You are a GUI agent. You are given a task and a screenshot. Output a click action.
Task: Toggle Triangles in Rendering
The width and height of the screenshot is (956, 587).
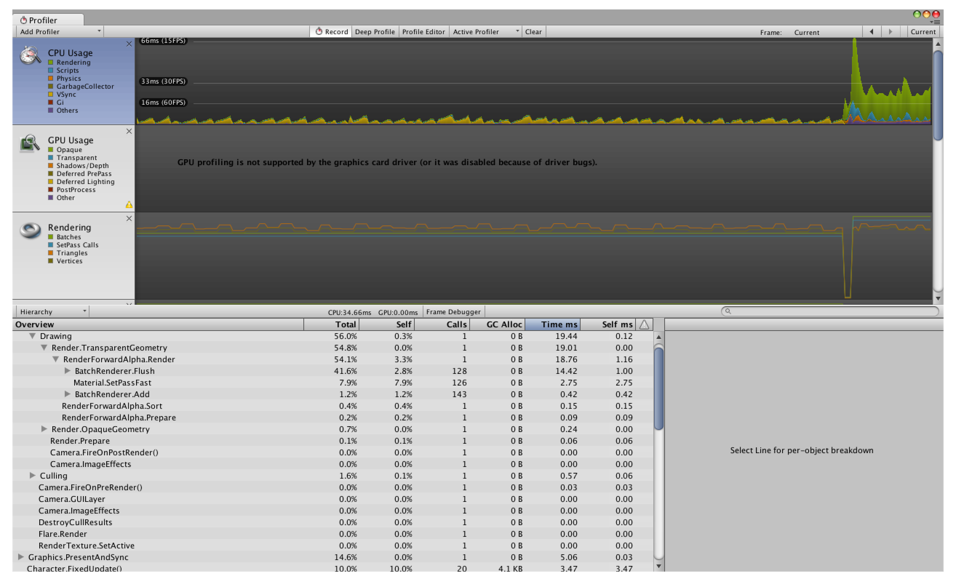(x=51, y=253)
